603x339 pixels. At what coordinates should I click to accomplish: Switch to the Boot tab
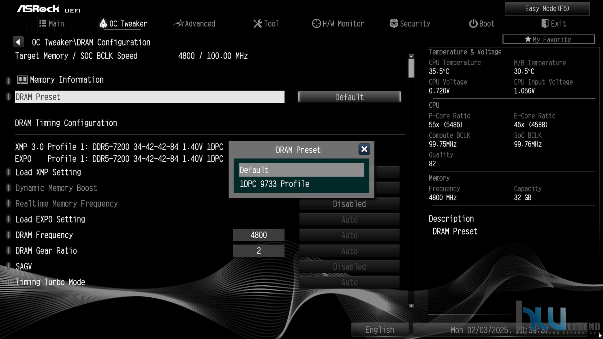(x=481, y=24)
